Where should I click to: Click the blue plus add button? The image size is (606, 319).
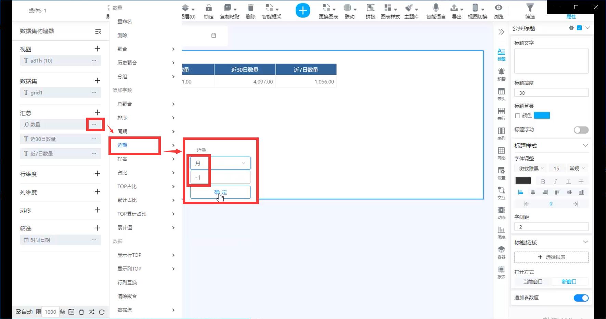coord(303,11)
